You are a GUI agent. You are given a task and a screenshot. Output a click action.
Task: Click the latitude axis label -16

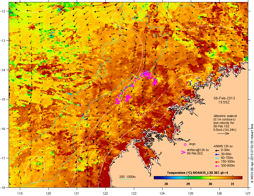3,129
